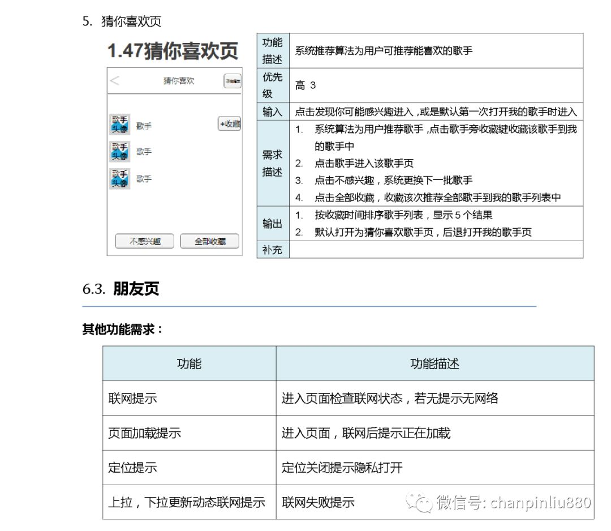Click the list item 5. 猜你喜欢页

pos(122,21)
